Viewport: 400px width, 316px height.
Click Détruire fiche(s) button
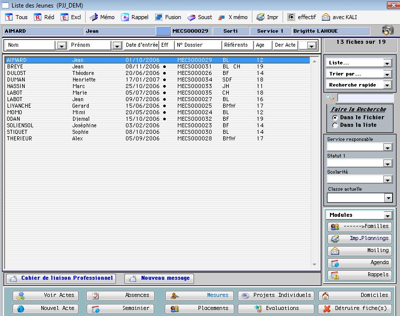click(355, 308)
